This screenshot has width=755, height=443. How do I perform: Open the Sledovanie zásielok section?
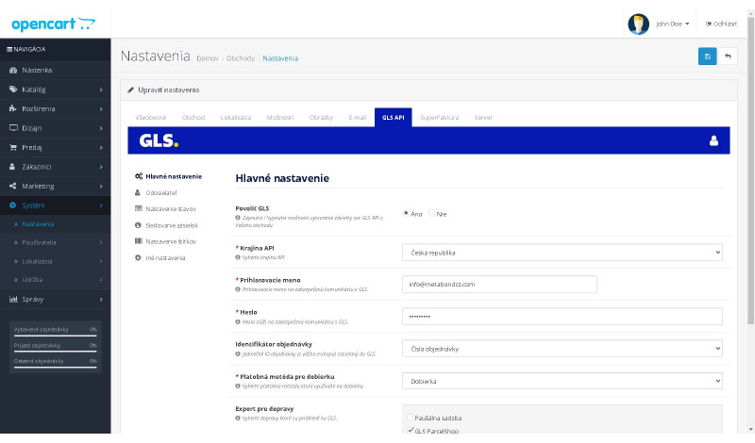tap(167, 225)
